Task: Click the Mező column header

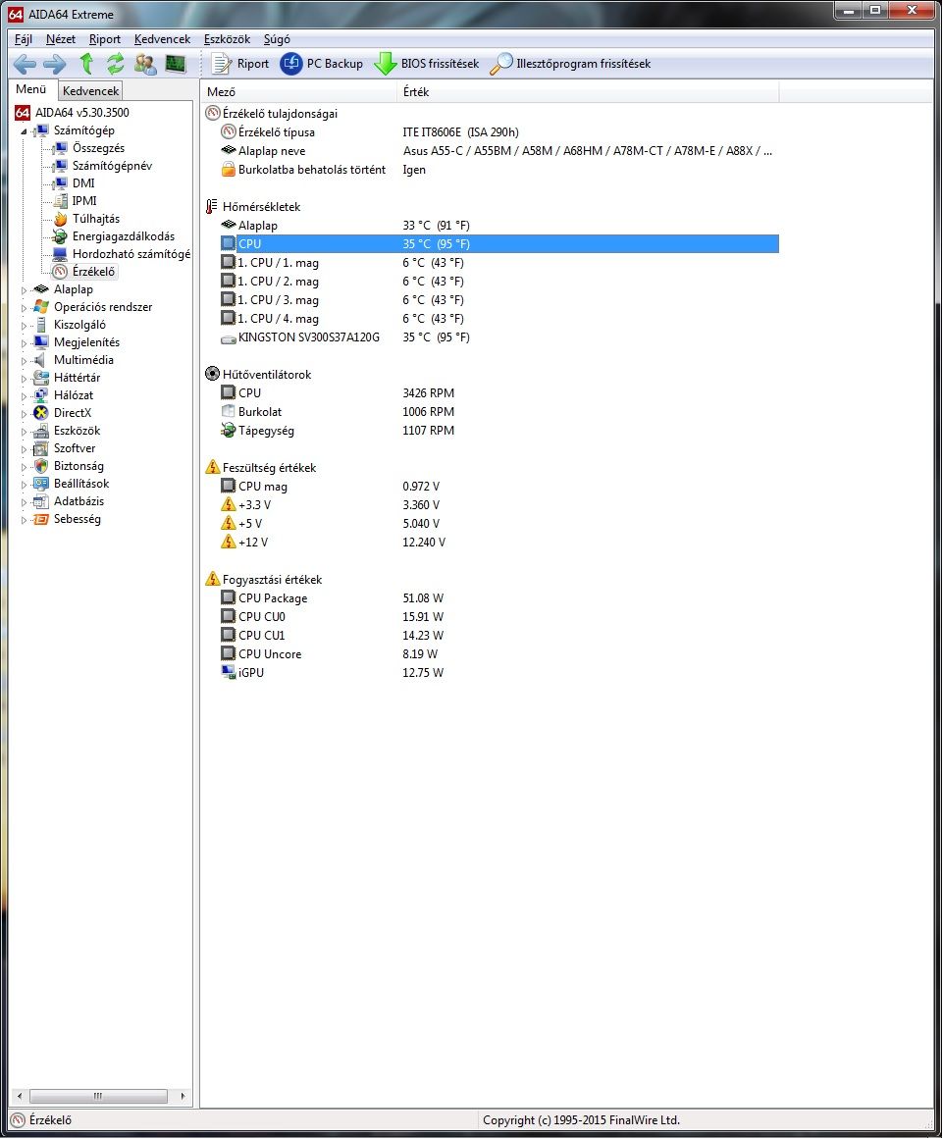Action: [298, 91]
